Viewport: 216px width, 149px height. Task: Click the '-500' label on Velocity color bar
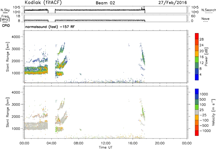[x=204, y=126]
